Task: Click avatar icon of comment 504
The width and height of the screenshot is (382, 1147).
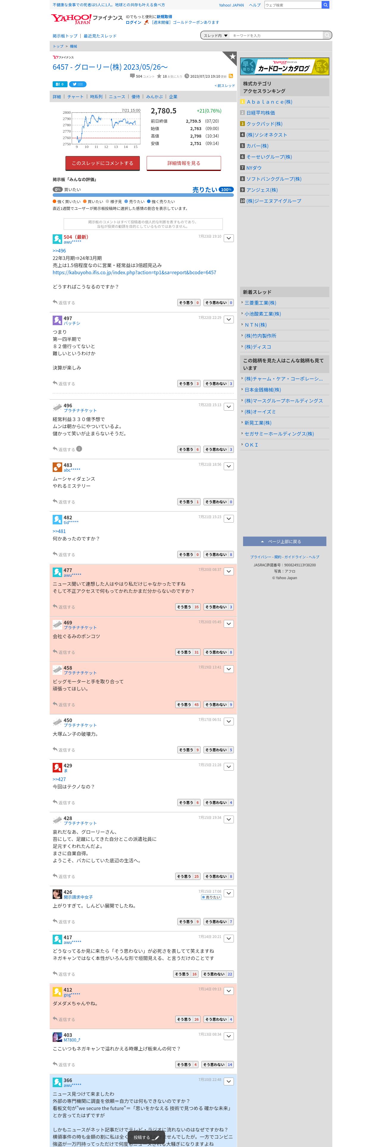Action: coord(57,239)
